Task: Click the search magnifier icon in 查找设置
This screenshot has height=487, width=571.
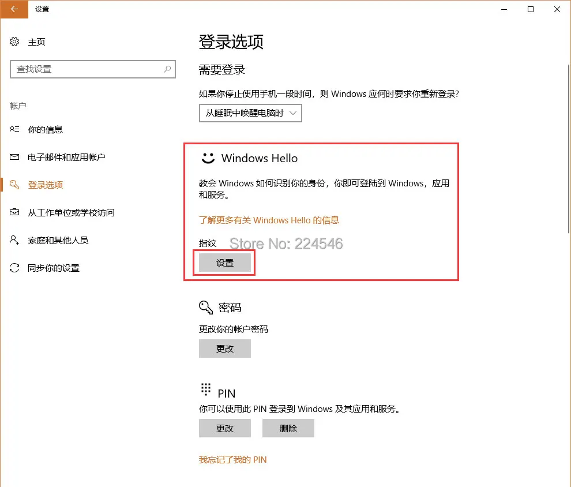Action: pyautogui.click(x=167, y=69)
